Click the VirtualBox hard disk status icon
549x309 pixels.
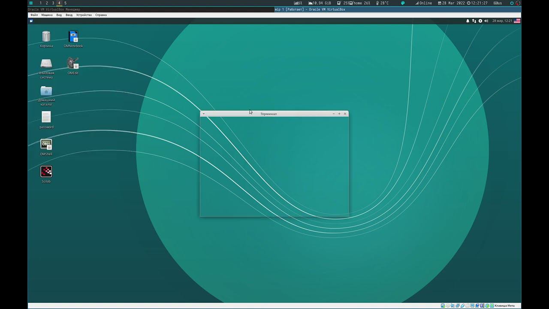coord(443,306)
